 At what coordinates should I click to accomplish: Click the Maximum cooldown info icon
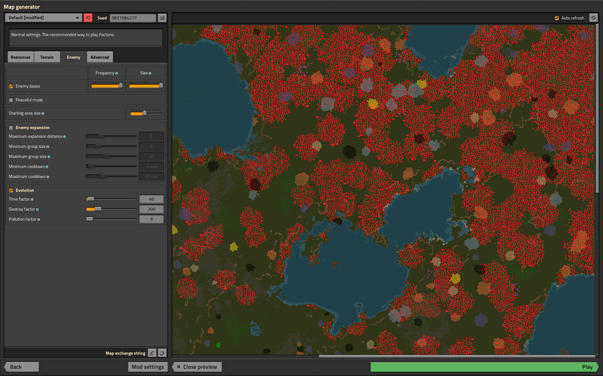(x=48, y=177)
